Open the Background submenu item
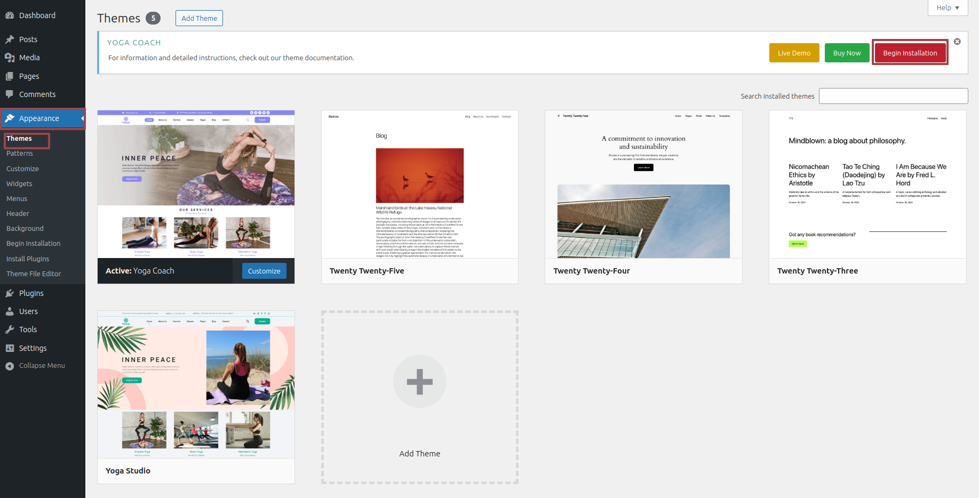This screenshot has height=498, width=979. click(x=25, y=228)
